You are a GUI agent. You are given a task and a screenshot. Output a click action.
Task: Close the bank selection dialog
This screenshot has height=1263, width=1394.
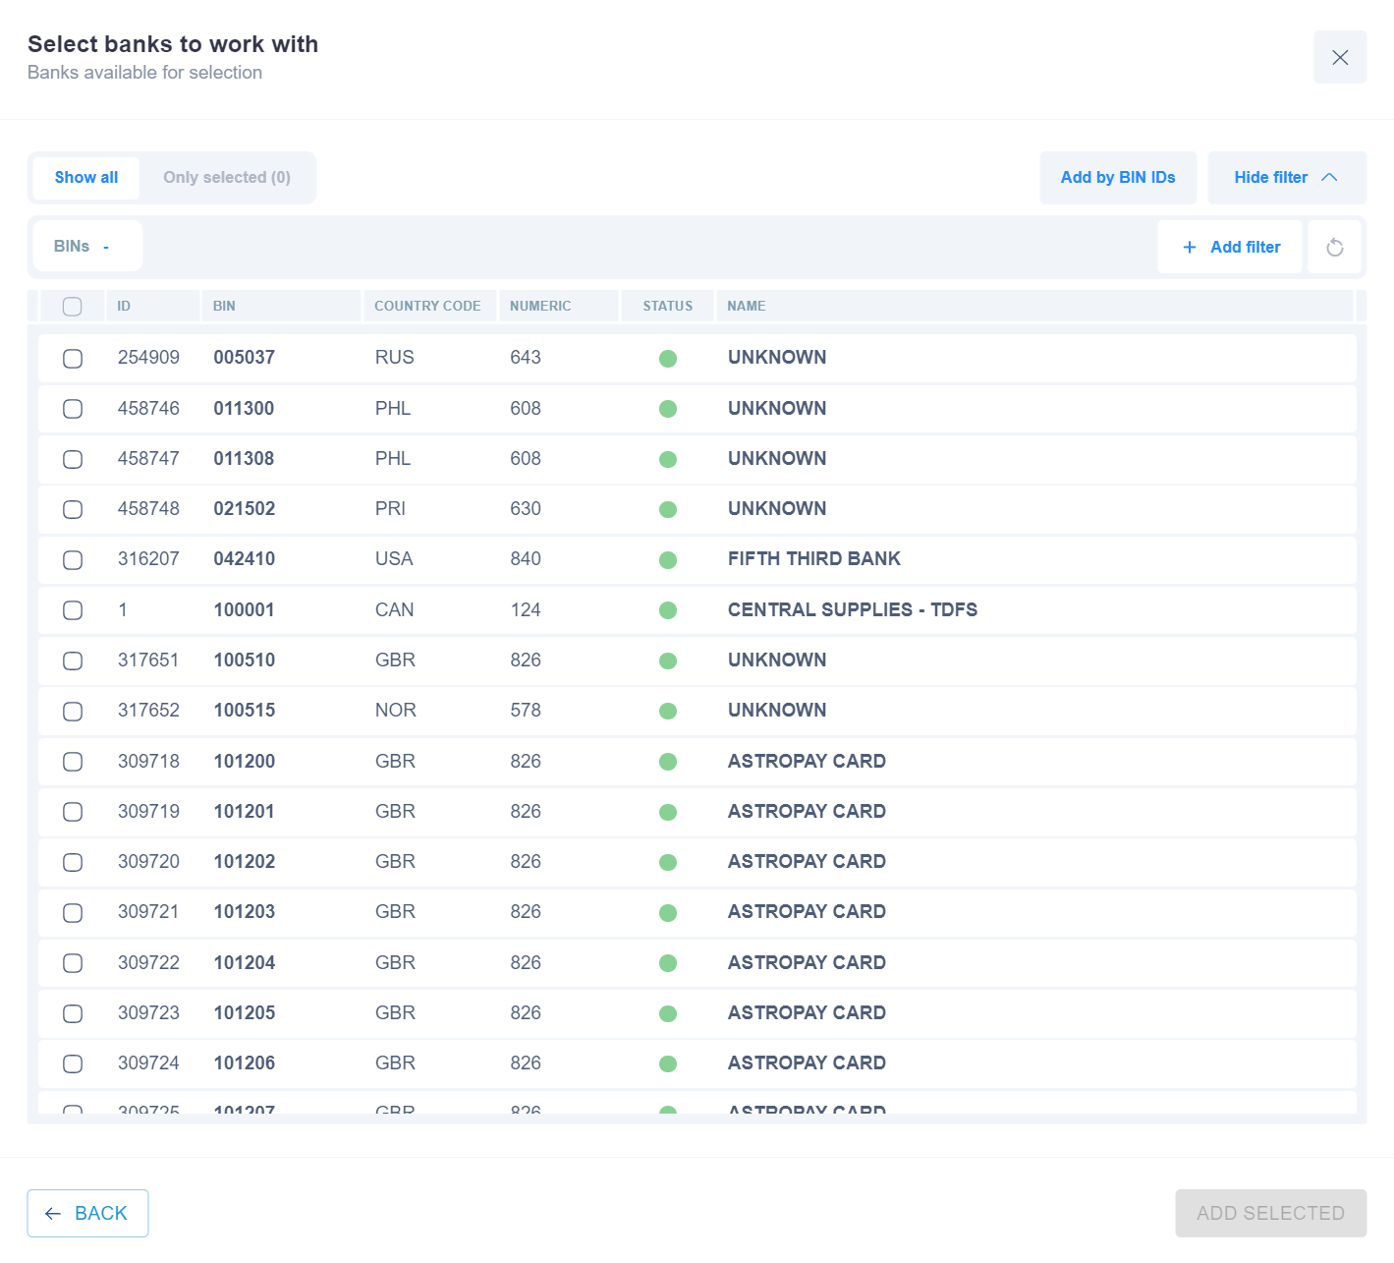pyautogui.click(x=1339, y=57)
